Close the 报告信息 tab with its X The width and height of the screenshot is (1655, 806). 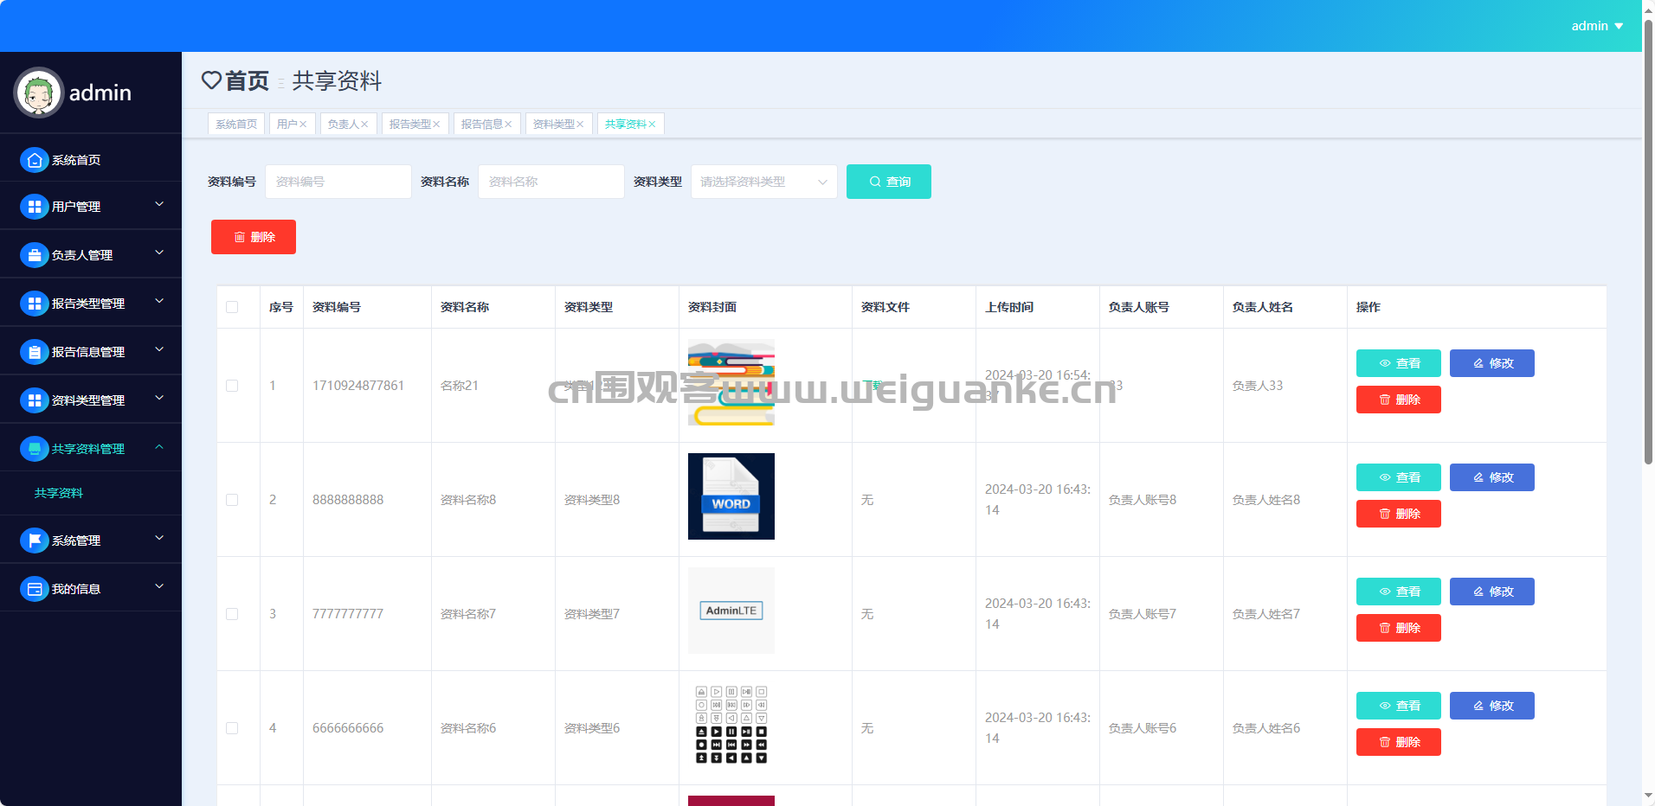[x=508, y=125]
